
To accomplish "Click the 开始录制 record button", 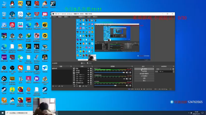I will pos(144,71).
